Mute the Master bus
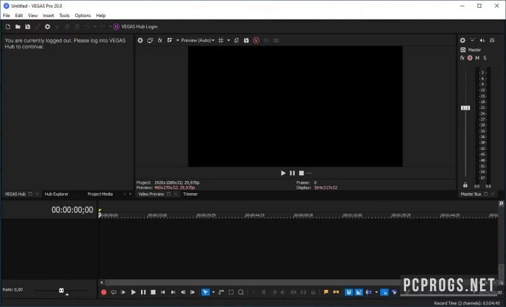This screenshot has height=307, width=506. 478,58
